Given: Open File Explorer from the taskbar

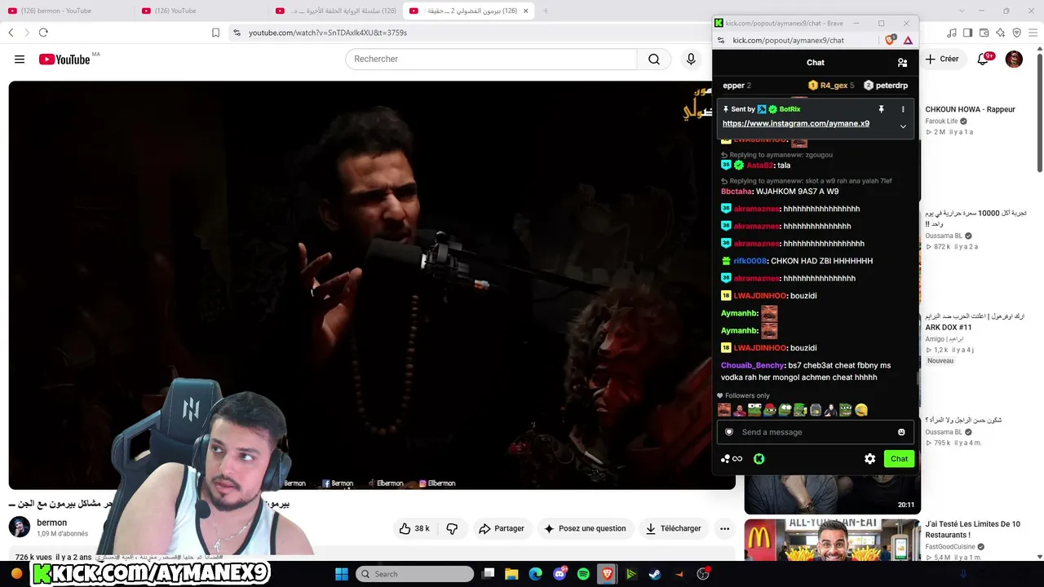Looking at the screenshot, I should click(511, 574).
